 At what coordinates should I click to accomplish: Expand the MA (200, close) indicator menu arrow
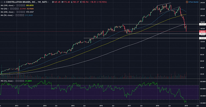click(x=15, y=12)
